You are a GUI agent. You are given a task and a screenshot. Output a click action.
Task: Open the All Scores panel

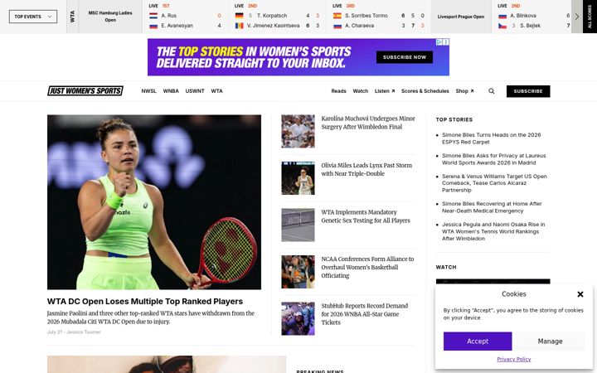(590, 17)
